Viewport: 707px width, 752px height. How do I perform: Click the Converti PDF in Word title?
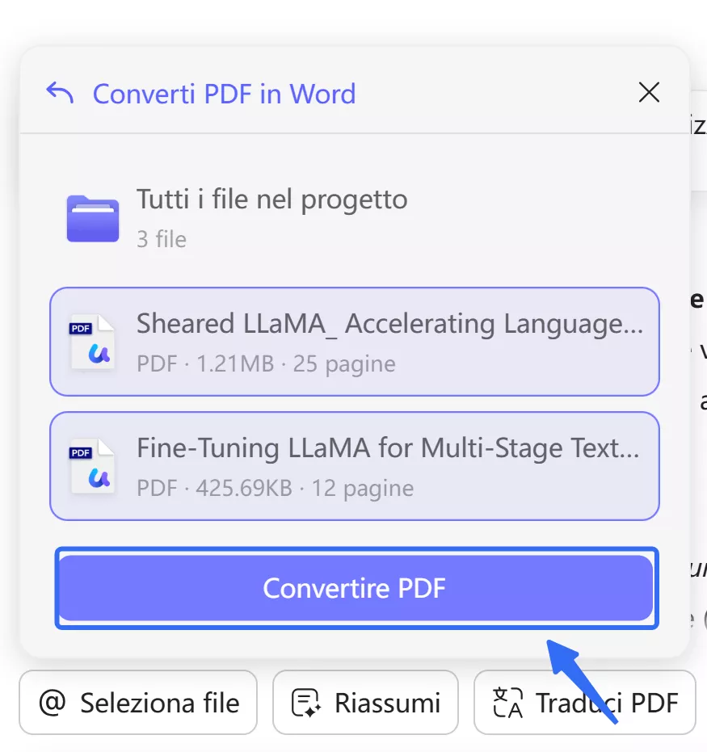[225, 94]
